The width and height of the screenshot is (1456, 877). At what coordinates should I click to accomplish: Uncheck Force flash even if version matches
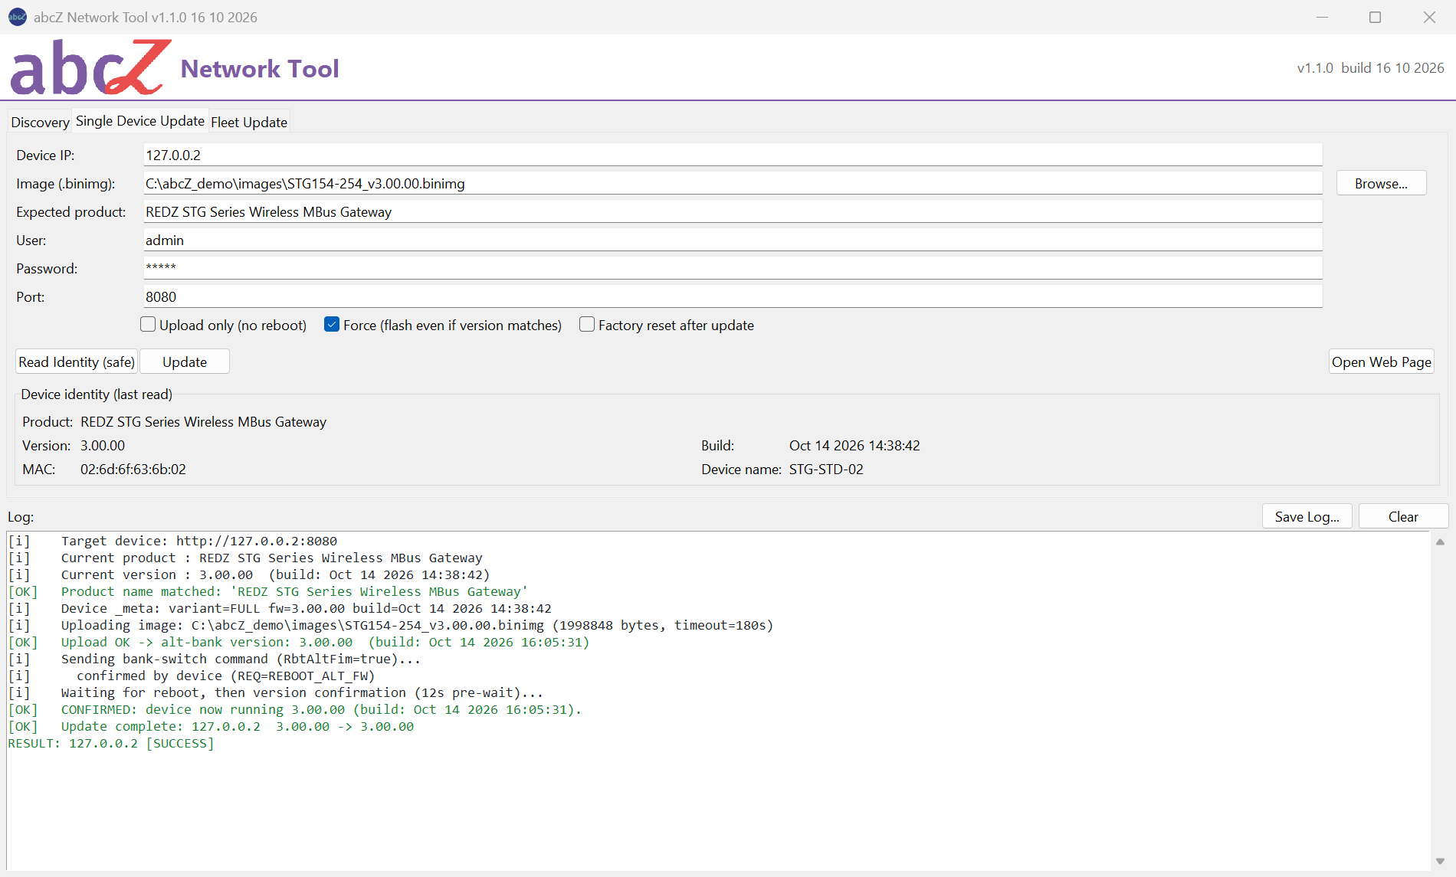click(x=332, y=325)
